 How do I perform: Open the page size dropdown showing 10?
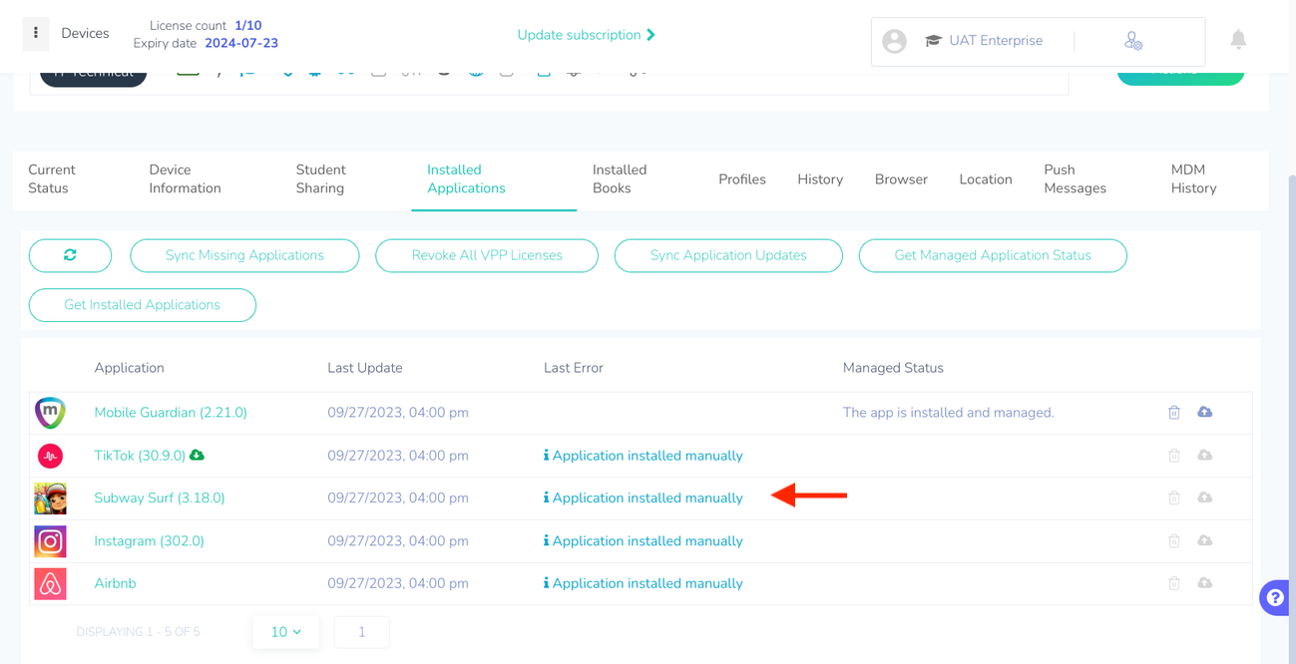(285, 632)
